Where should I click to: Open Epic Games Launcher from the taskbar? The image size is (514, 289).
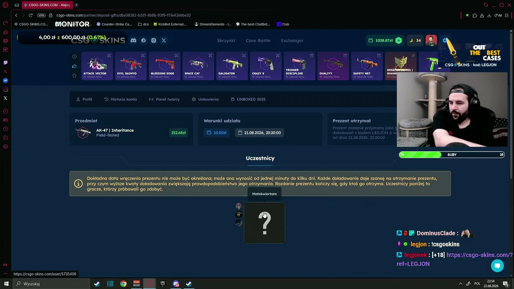coord(163,284)
